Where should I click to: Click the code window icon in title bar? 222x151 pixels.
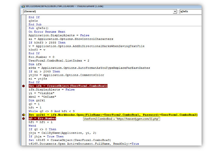(23, 6)
